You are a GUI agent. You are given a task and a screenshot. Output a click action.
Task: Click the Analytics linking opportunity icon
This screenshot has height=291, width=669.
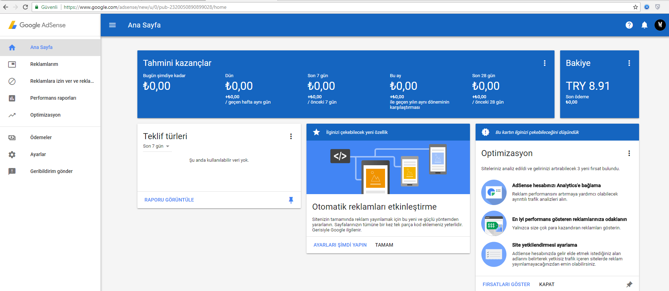tap(494, 192)
